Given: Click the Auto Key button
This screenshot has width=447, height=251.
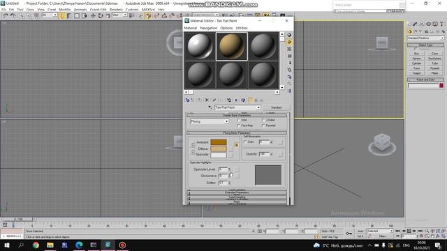Looking at the screenshot, I should (x=360, y=231).
